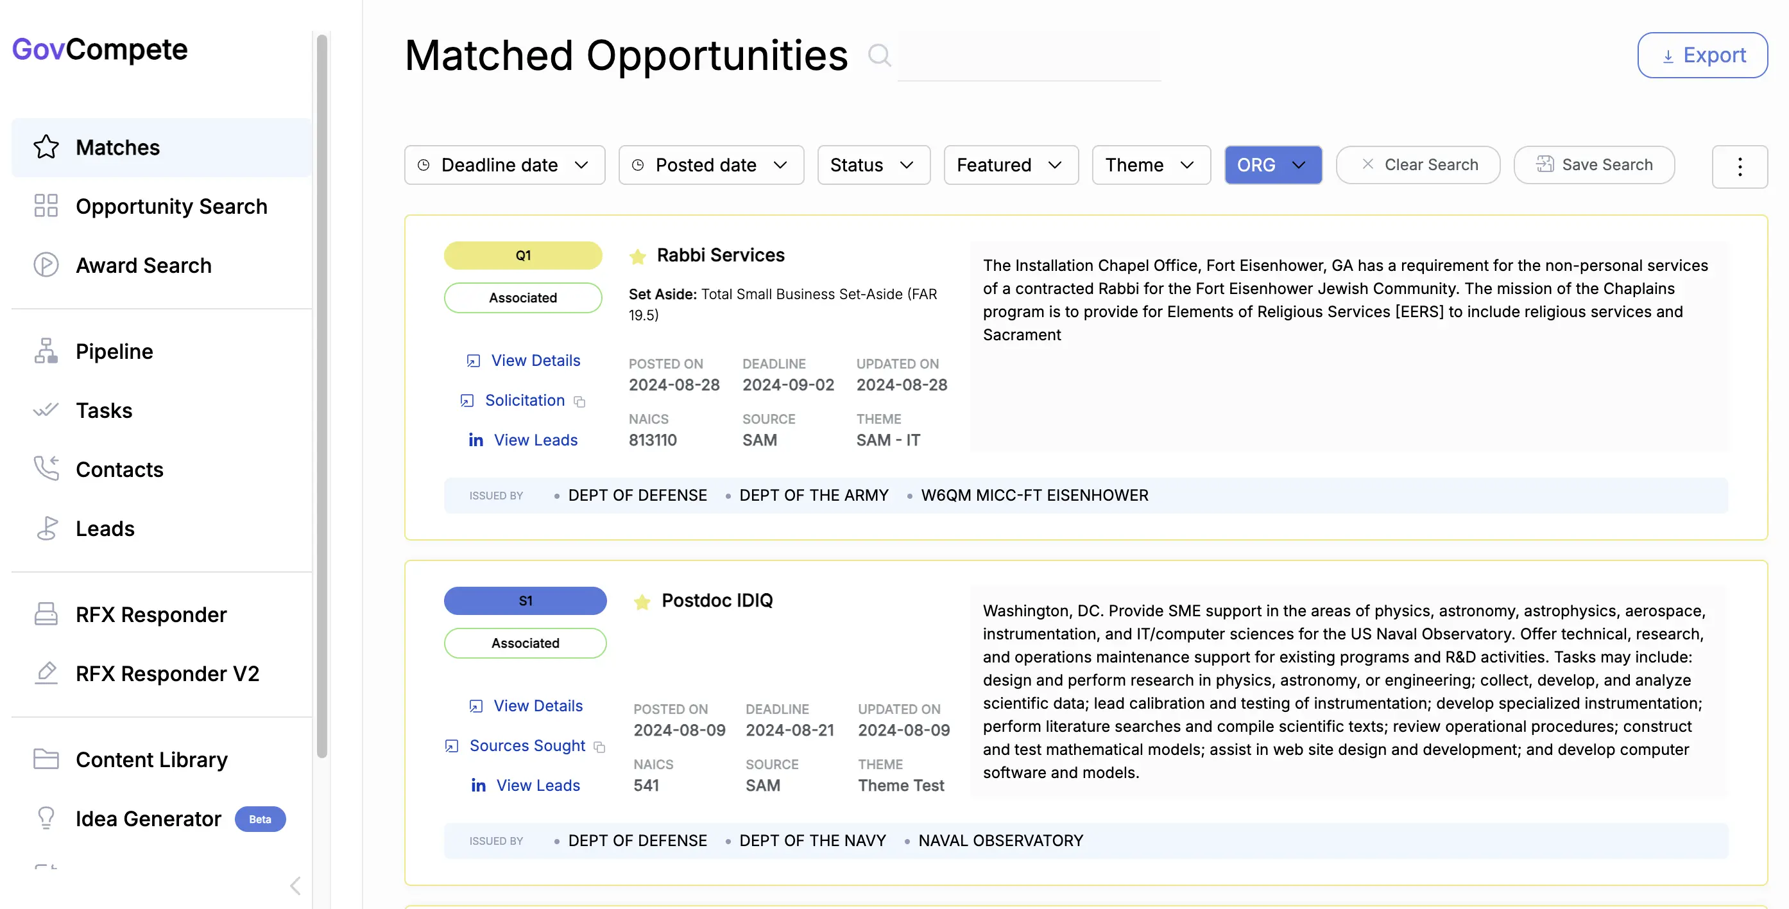Expand the ORG filter dropdown
Viewport: 1789px width, 909px height.
tap(1272, 165)
